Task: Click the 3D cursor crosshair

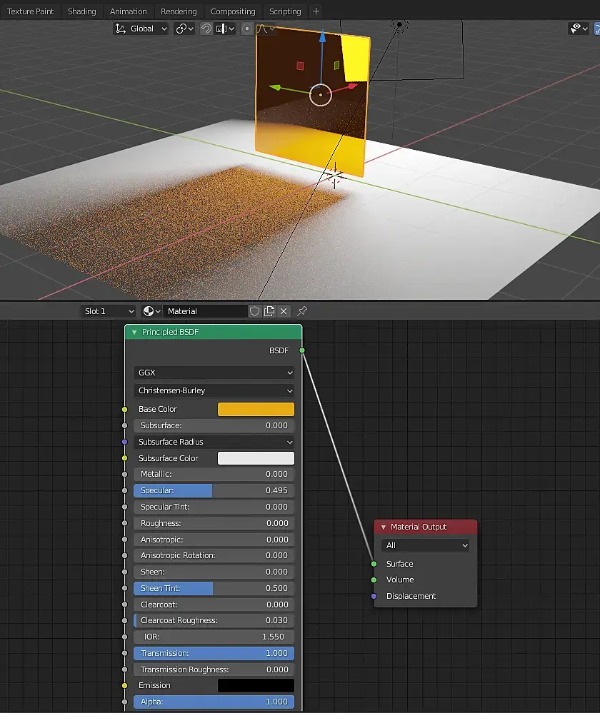Action: click(x=334, y=176)
